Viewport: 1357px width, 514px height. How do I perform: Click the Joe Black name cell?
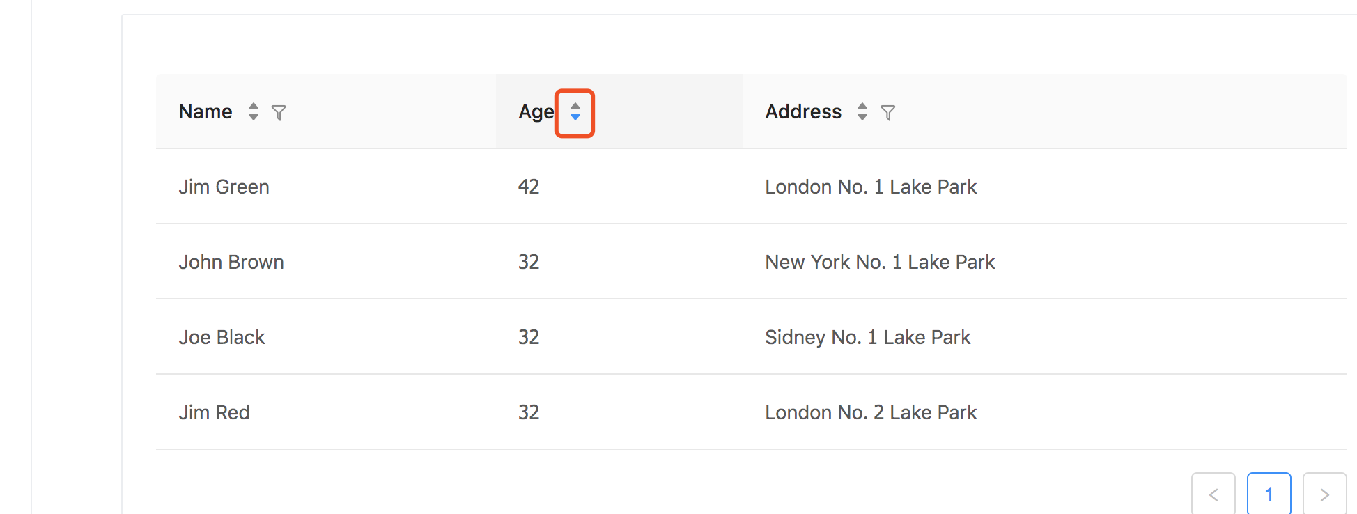222,337
